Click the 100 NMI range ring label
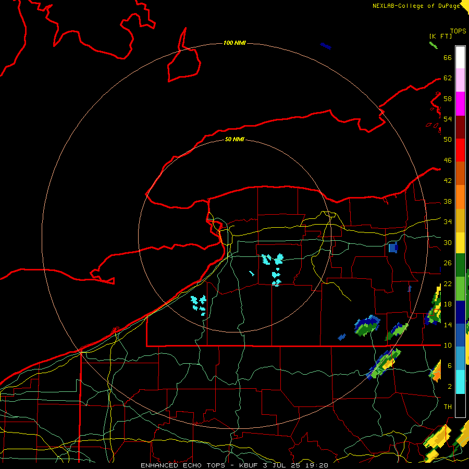This screenshot has height=469, width=469. pyautogui.click(x=234, y=43)
